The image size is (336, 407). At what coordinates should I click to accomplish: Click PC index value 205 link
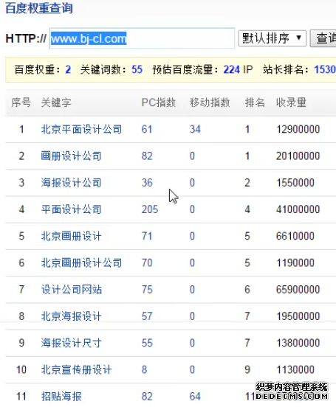150,209
